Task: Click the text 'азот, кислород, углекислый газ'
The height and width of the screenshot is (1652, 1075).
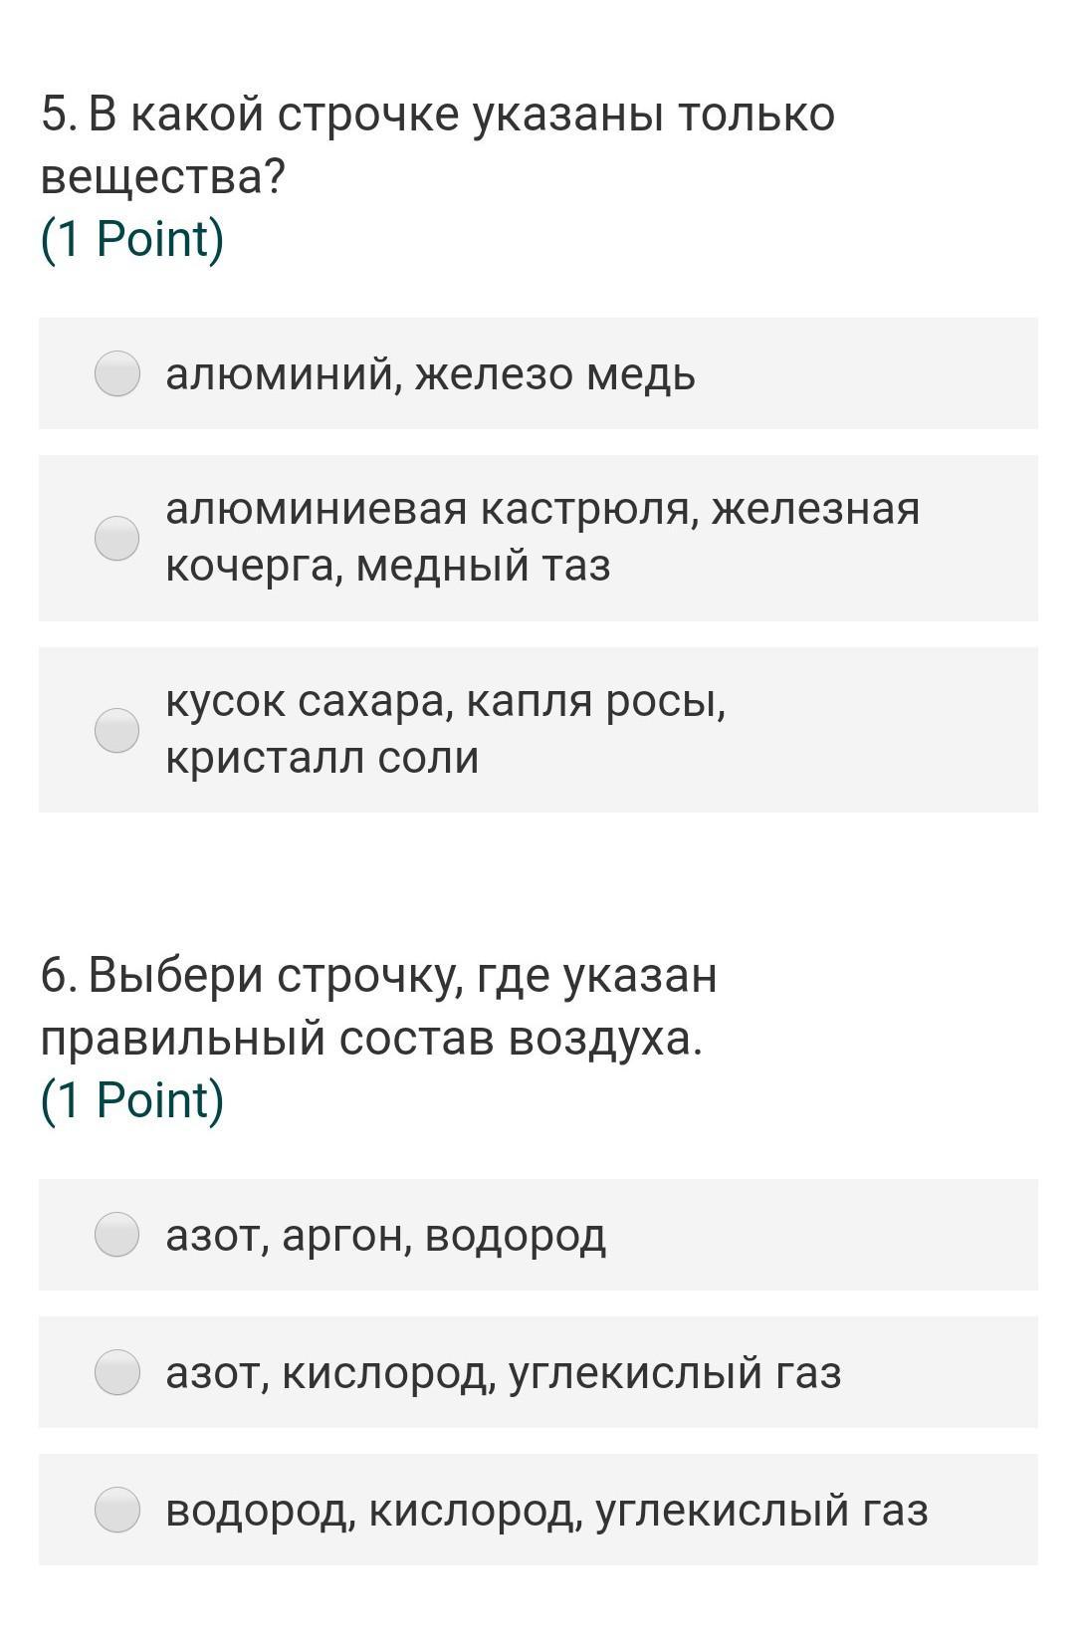Action: pyautogui.click(x=503, y=1373)
